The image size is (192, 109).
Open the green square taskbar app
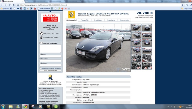click(x=56, y=107)
